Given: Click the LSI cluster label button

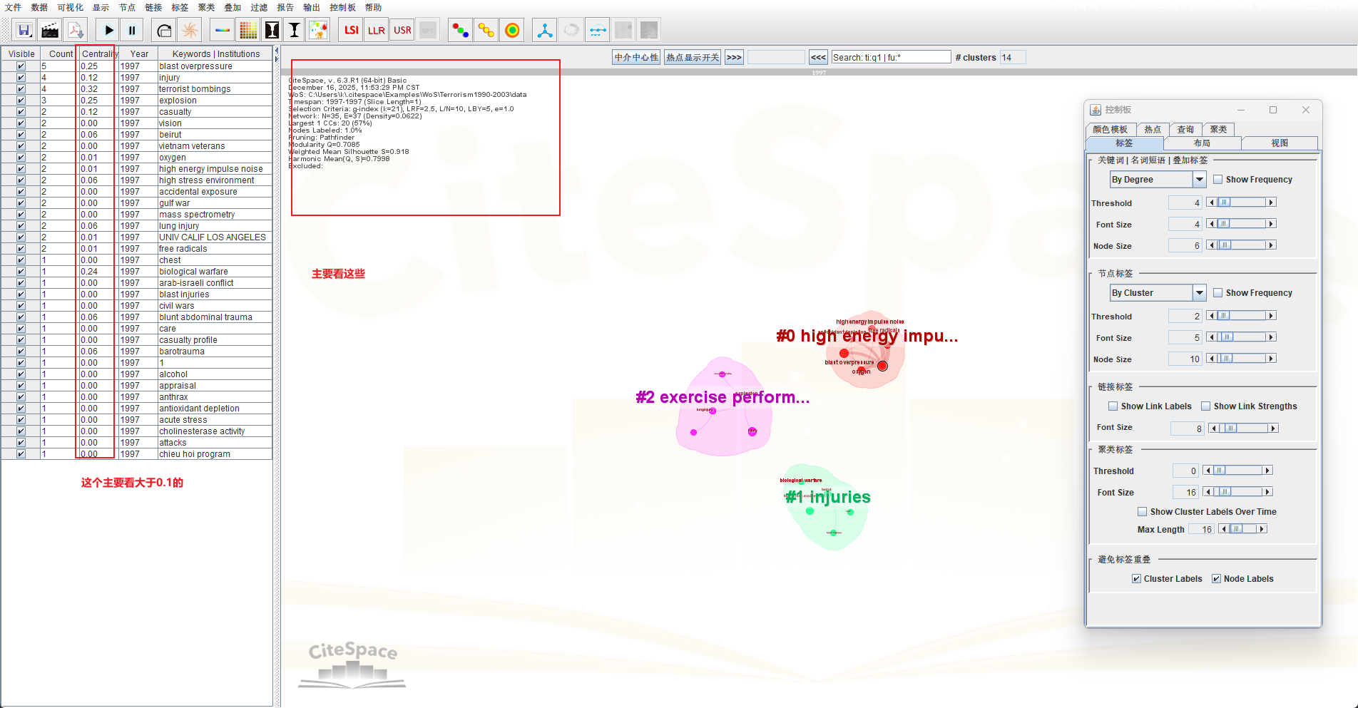Looking at the screenshot, I should click(x=351, y=30).
